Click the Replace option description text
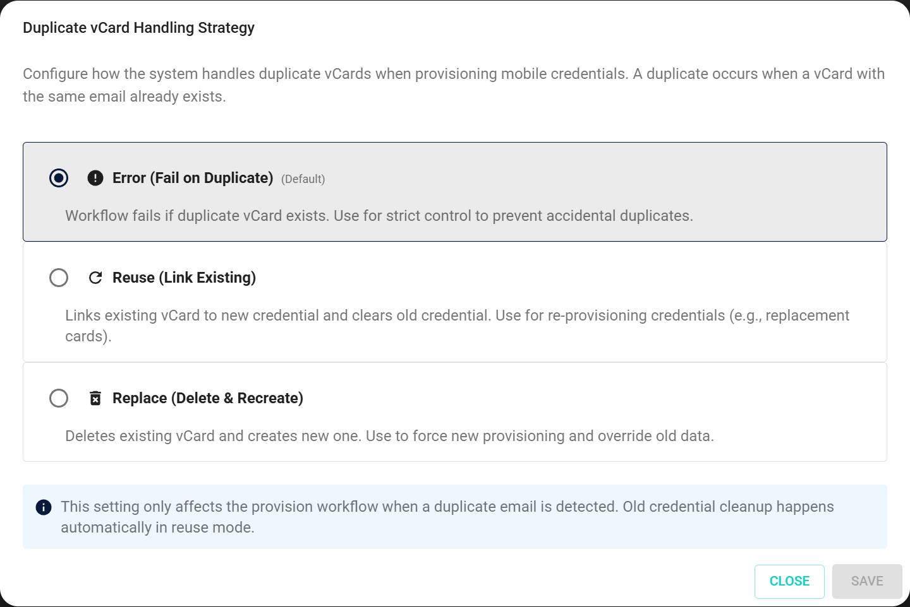 point(389,435)
